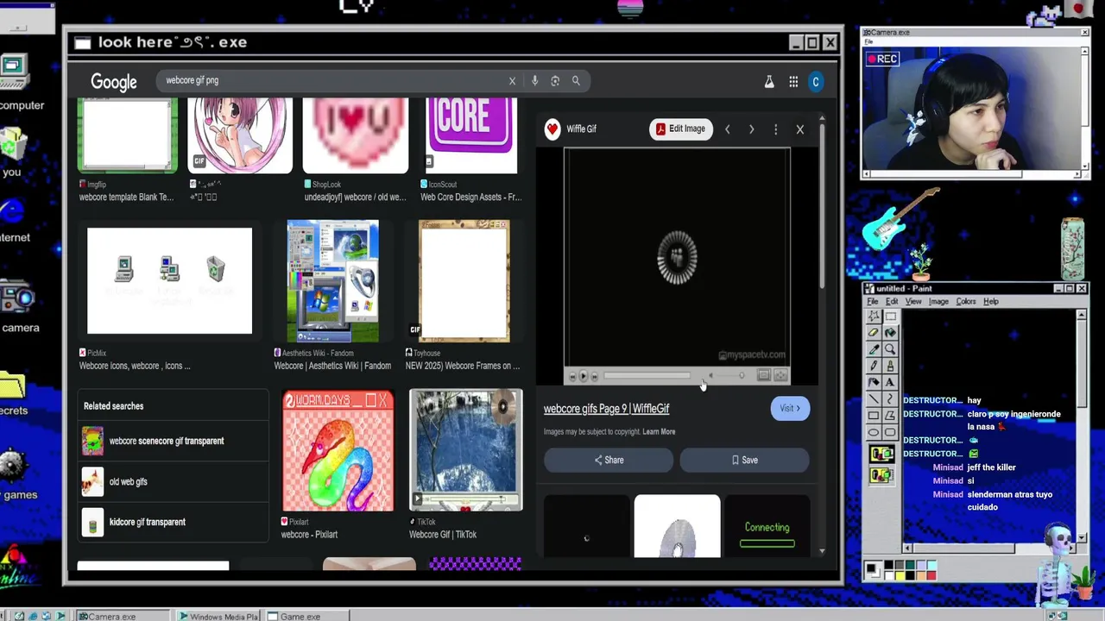Open 'webcore gifs Page 9 | WiffleGif' link

(x=606, y=409)
